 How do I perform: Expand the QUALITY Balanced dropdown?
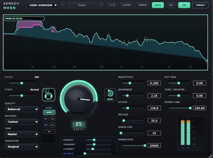22,109
